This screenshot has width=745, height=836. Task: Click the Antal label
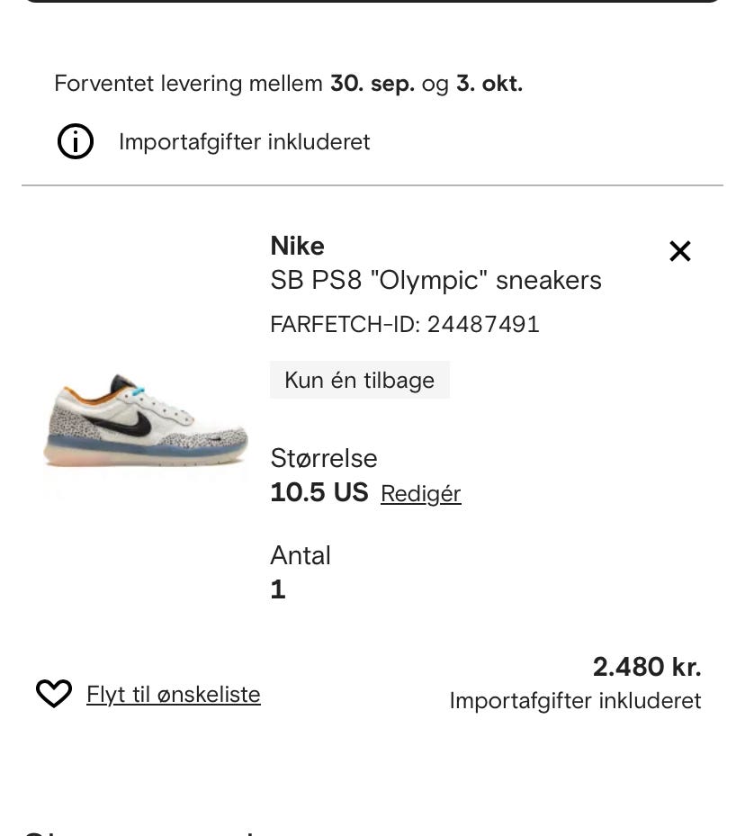click(301, 555)
